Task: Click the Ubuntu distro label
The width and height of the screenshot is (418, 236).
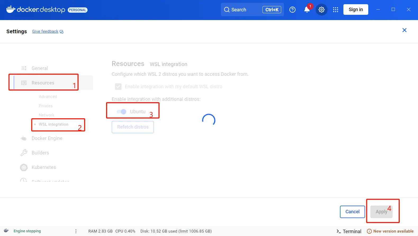Action: click(138, 112)
